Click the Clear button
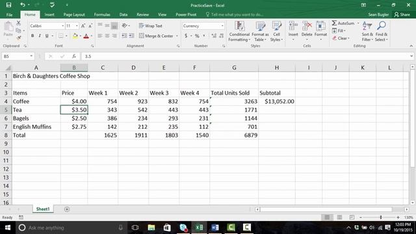 pos(341,38)
